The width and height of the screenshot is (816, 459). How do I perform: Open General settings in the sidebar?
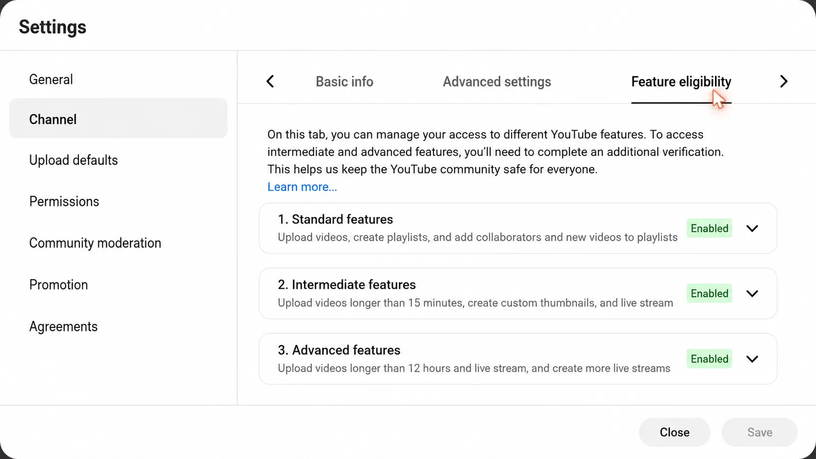click(x=51, y=80)
